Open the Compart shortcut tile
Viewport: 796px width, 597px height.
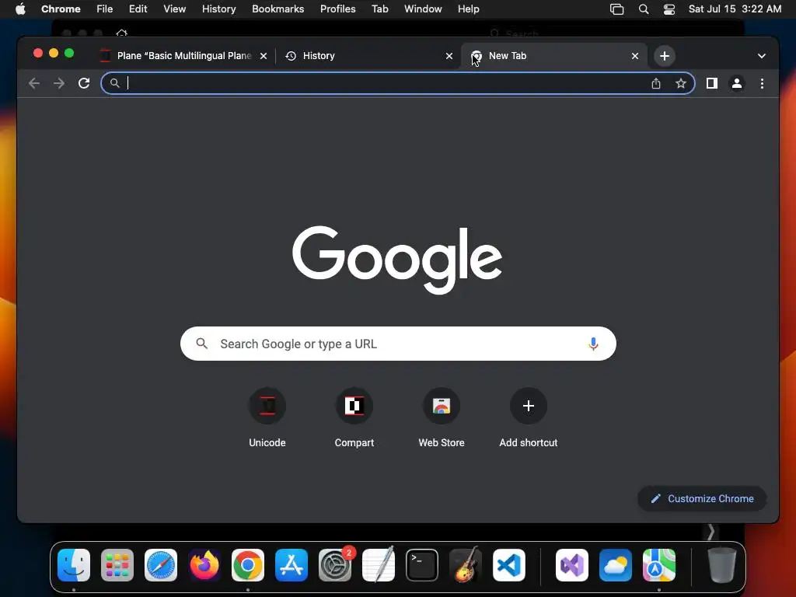tap(354, 418)
